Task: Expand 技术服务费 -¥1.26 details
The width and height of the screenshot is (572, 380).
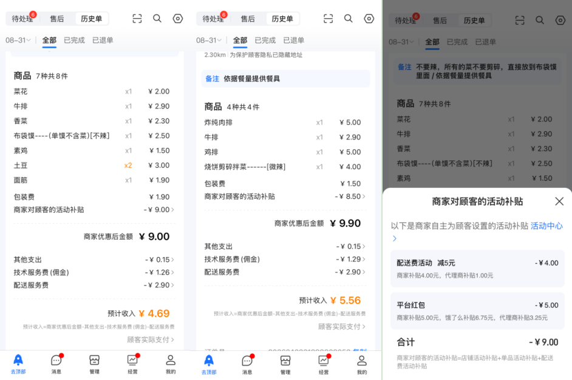Action: click(x=94, y=272)
